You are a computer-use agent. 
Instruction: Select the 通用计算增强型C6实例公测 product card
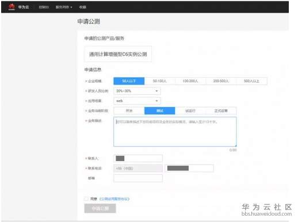coord(118,54)
